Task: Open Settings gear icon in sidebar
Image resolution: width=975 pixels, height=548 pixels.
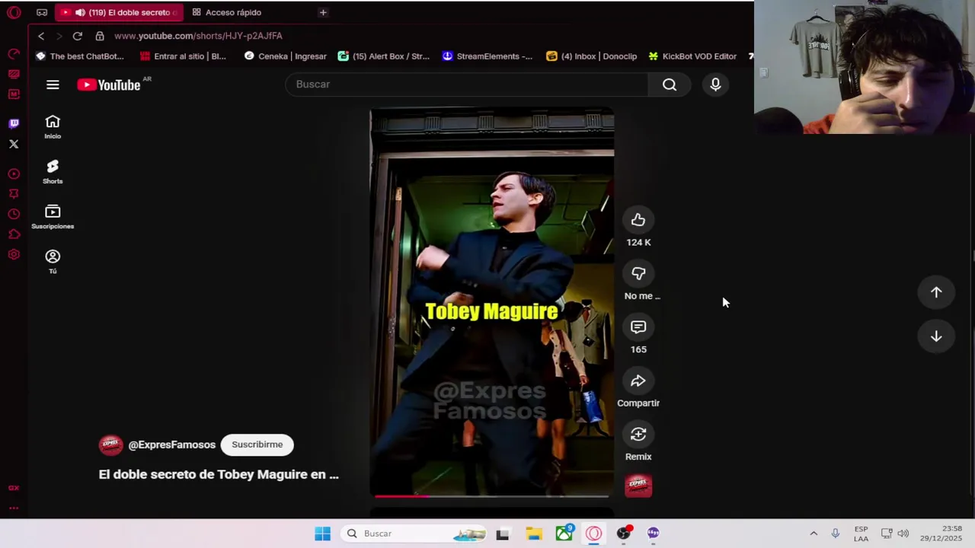Action: pyautogui.click(x=14, y=255)
